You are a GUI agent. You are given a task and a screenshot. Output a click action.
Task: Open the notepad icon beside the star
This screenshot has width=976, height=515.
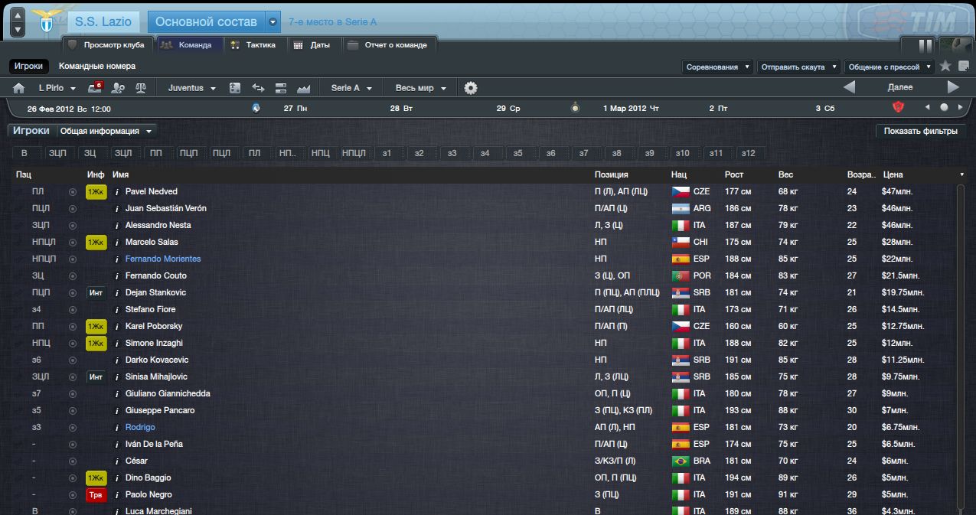click(963, 67)
